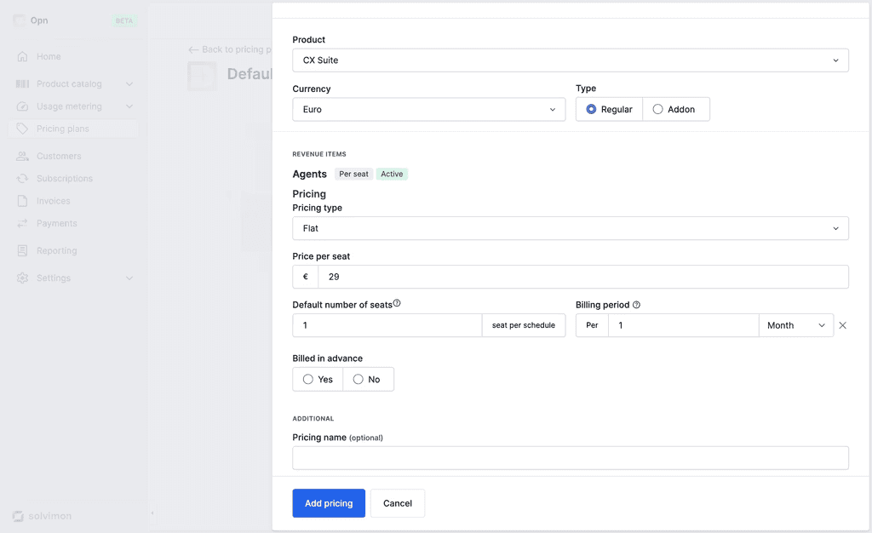Open the Currency dropdown set to Euro
Image resolution: width=872 pixels, height=533 pixels.
(x=429, y=110)
